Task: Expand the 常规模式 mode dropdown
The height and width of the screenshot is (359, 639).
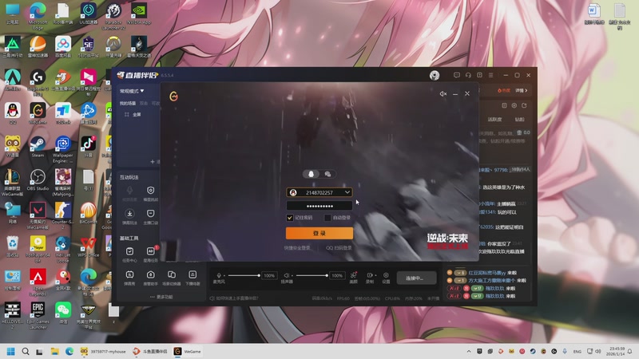Action: click(x=132, y=91)
